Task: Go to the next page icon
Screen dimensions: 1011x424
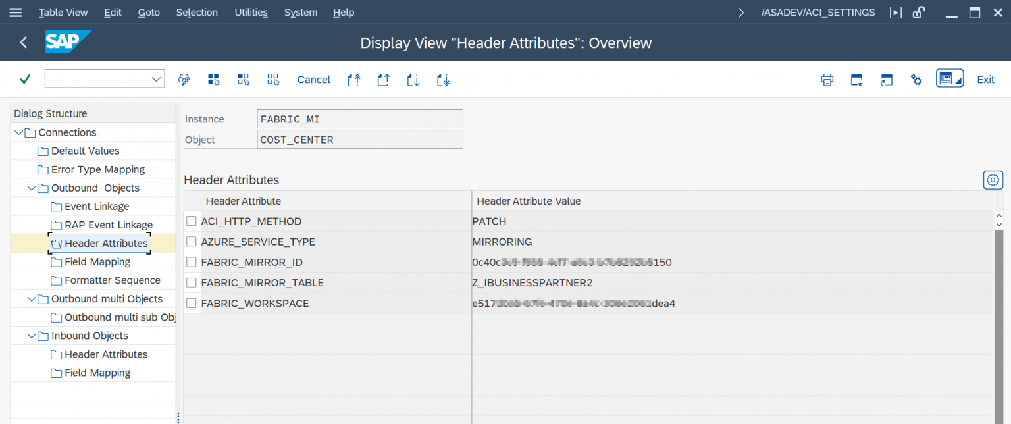Action: (413, 80)
